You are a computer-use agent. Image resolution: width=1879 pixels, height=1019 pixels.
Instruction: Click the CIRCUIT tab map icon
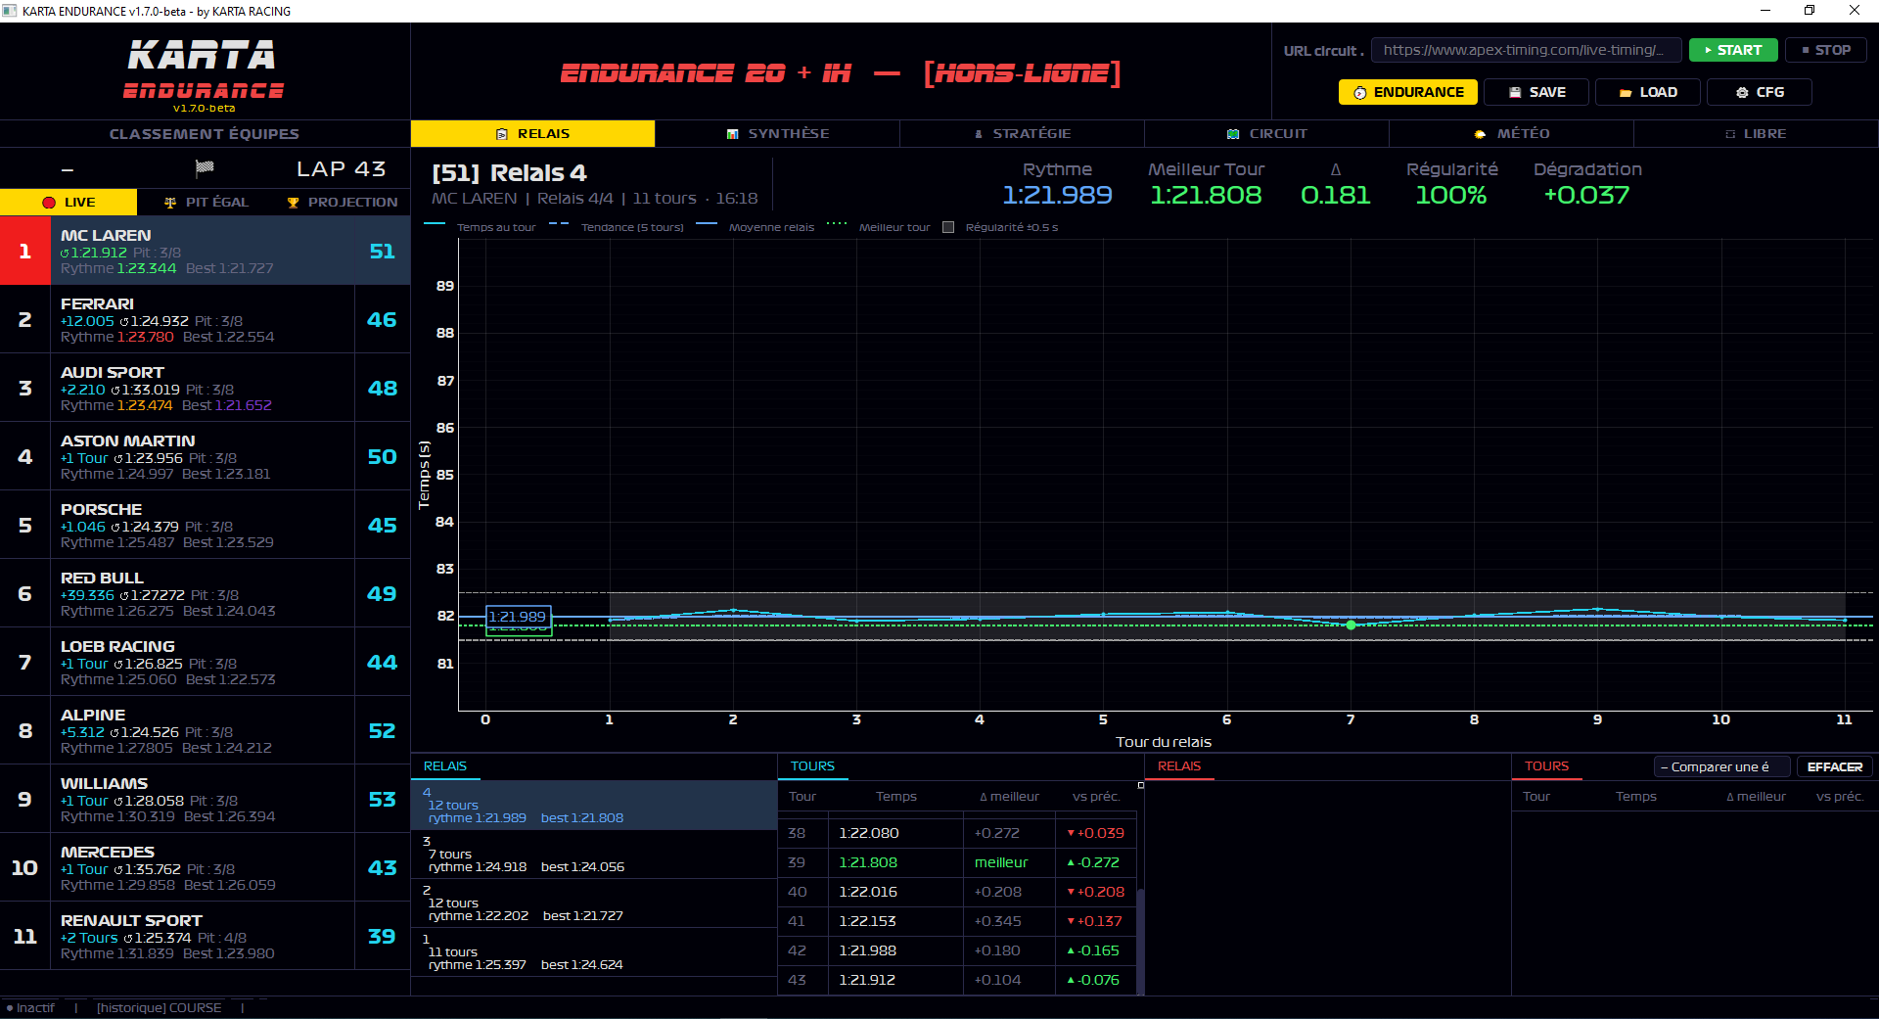coord(1233,134)
